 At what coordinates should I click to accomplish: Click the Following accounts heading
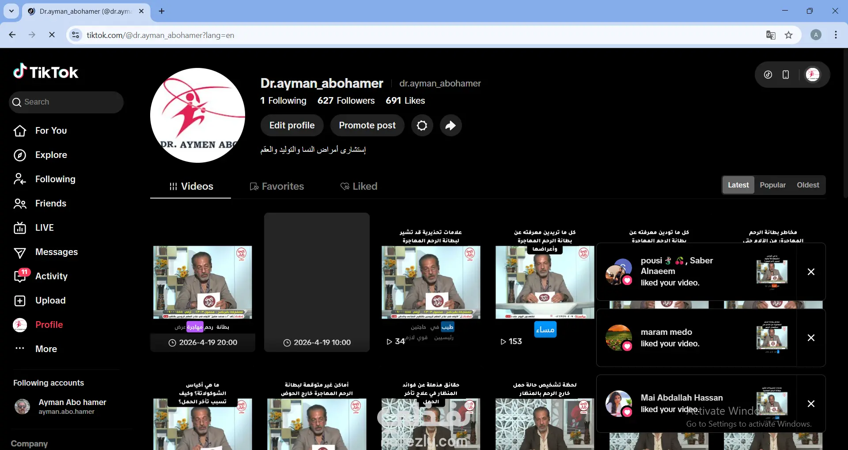49,383
